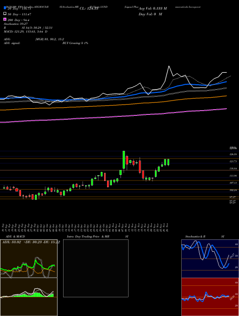This screenshot has width=239, height=316.
Task: Click the 102.24 price axis label
Action: (233, 190)
